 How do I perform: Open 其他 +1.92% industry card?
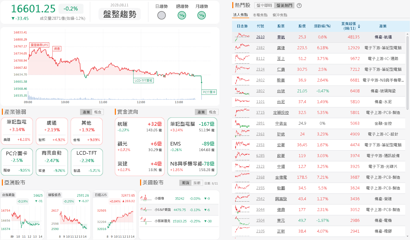click(x=87, y=131)
